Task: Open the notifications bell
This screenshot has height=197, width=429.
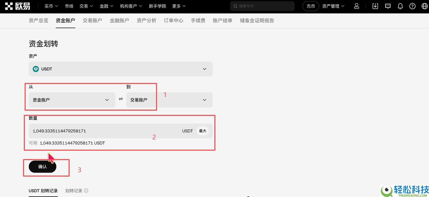Action: (400, 6)
